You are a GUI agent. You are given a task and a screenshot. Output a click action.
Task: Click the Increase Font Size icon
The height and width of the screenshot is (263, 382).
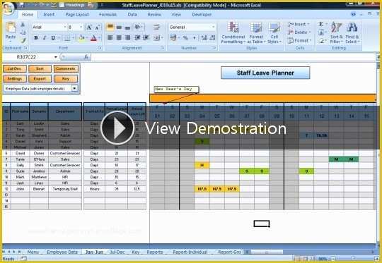tap(89, 27)
